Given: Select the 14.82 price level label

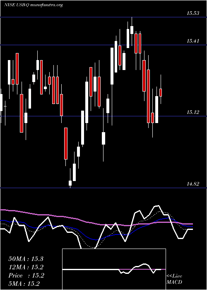Looking at the screenshot, I should (x=193, y=184).
